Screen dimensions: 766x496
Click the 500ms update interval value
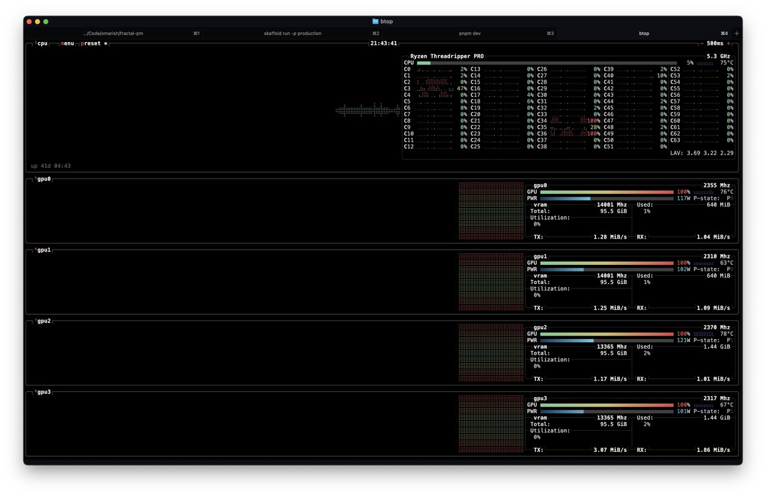716,43
